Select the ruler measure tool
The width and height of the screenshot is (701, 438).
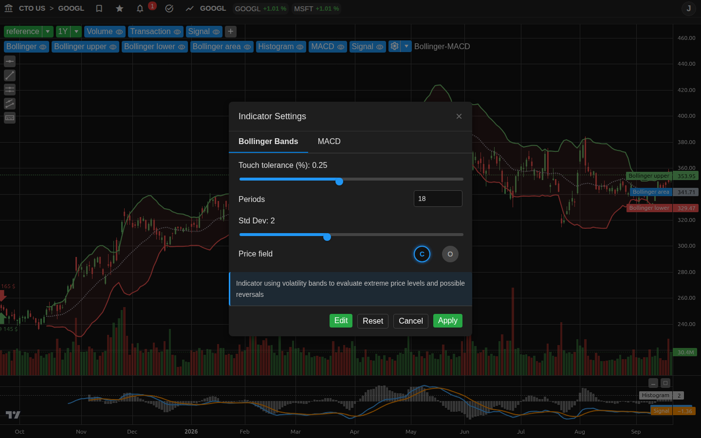(10, 118)
